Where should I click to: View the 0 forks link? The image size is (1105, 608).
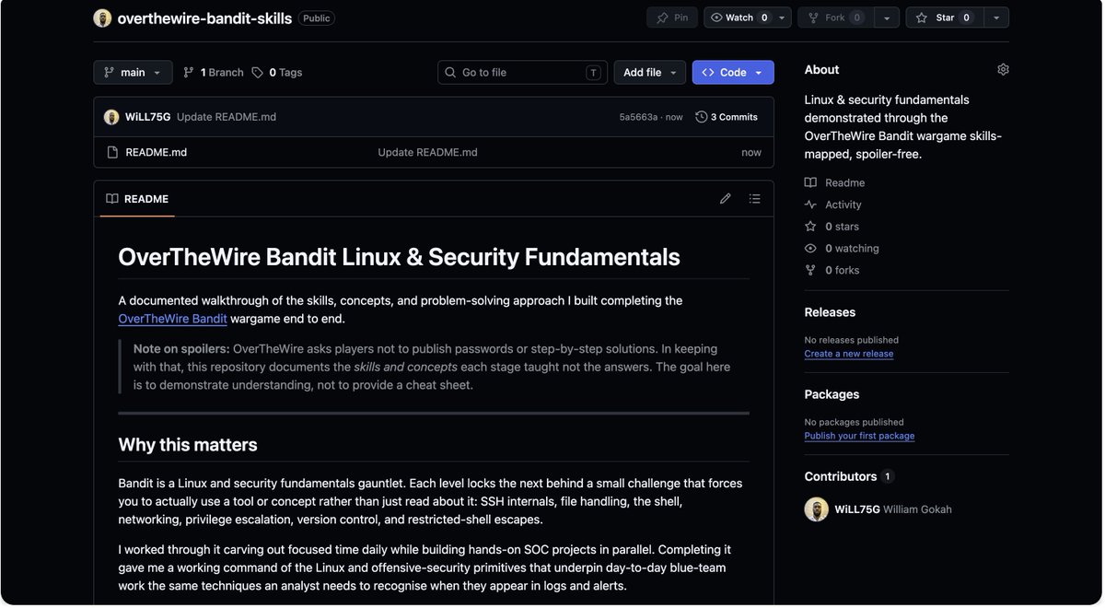point(832,270)
